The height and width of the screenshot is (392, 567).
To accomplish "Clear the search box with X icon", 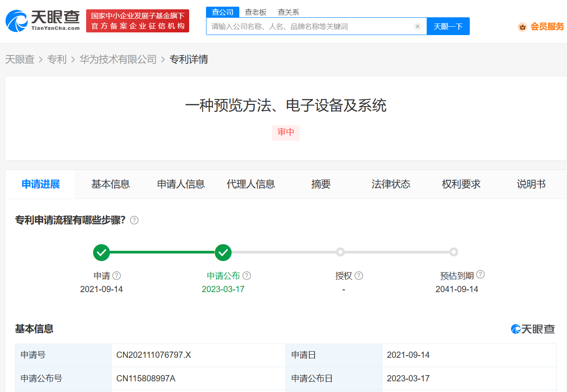I will pyautogui.click(x=417, y=26).
